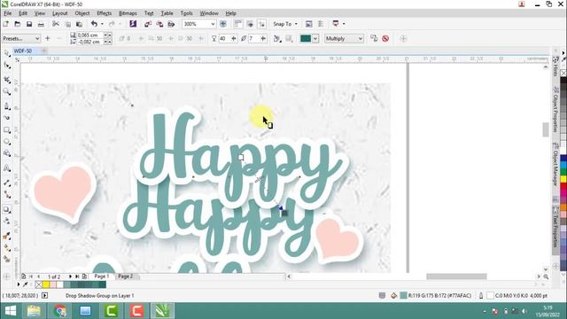Open Google Chrome from taskbar
The height and width of the screenshot is (319, 567).
click(x=59, y=311)
